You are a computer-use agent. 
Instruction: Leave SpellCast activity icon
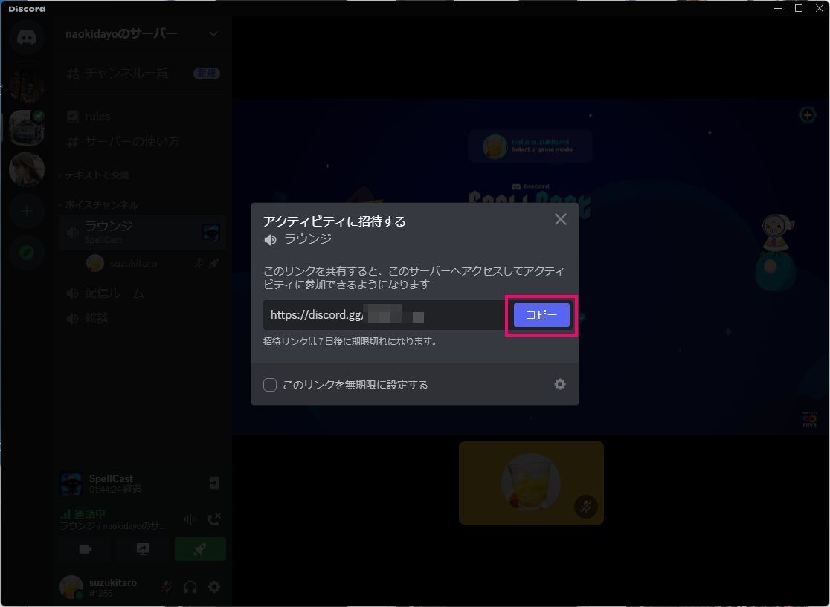point(214,483)
